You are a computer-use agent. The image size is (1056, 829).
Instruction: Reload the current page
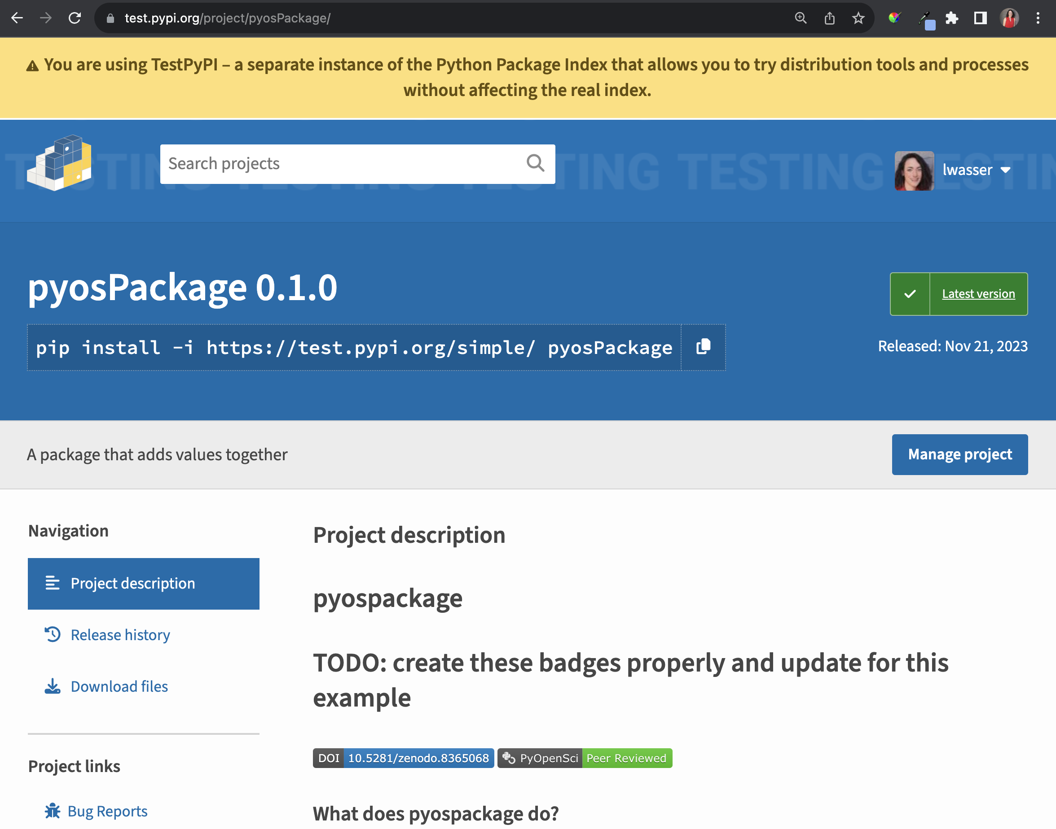click(x=75, y=18)
